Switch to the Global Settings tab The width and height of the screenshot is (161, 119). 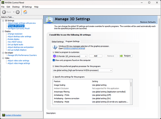coord(58,42)
